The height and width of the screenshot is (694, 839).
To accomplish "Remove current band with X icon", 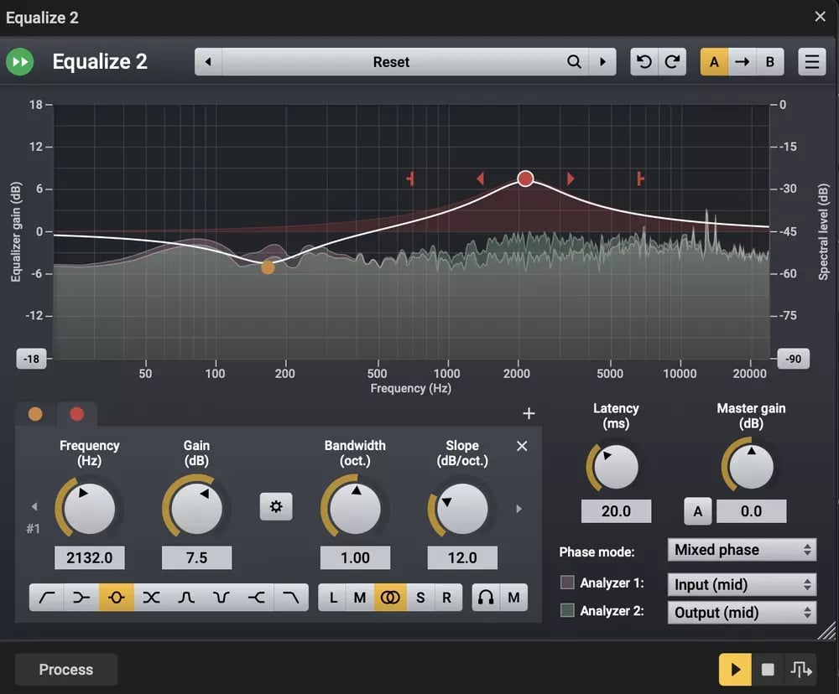I will [522, 446].
